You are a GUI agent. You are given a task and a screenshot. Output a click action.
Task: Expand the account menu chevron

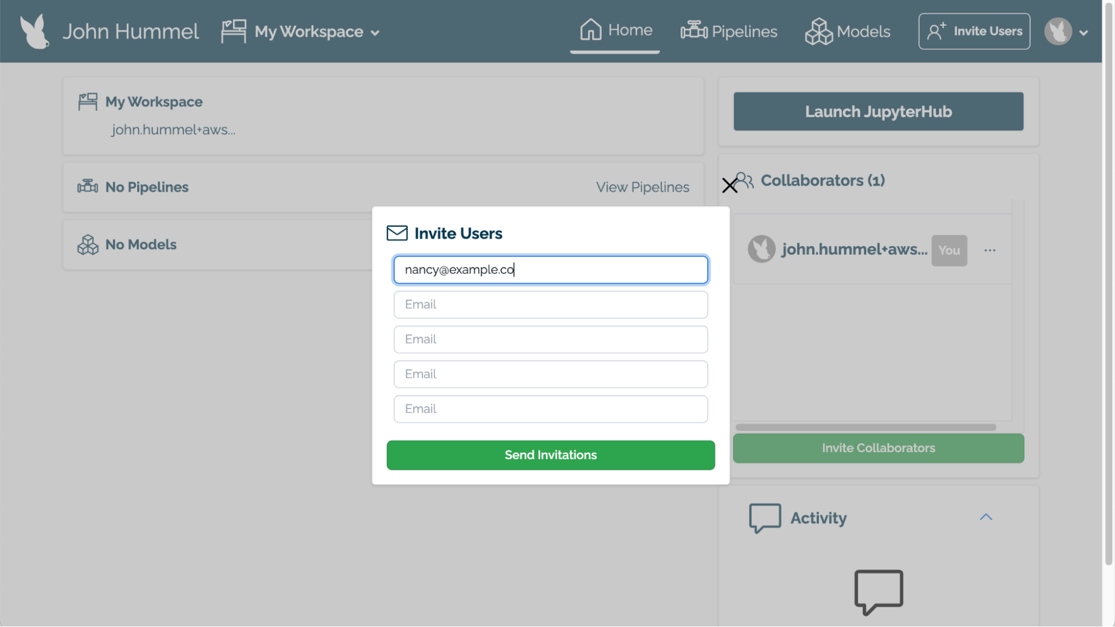click(1084, 33)
